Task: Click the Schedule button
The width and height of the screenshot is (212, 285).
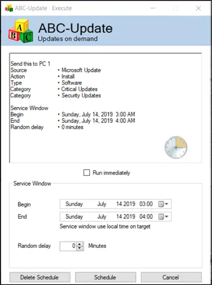Action: [105, 278]
